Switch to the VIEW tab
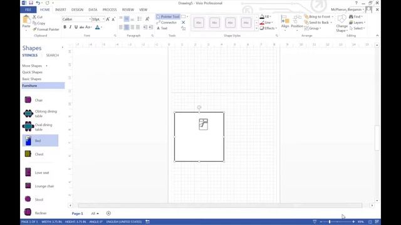401x225 pixels. pos(143,10)
